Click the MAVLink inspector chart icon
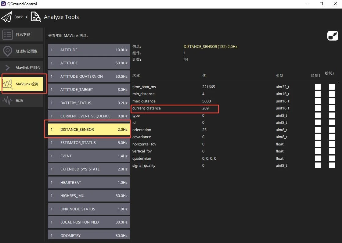342x243 pixels. pyautogui.click(x=8, y=84)
